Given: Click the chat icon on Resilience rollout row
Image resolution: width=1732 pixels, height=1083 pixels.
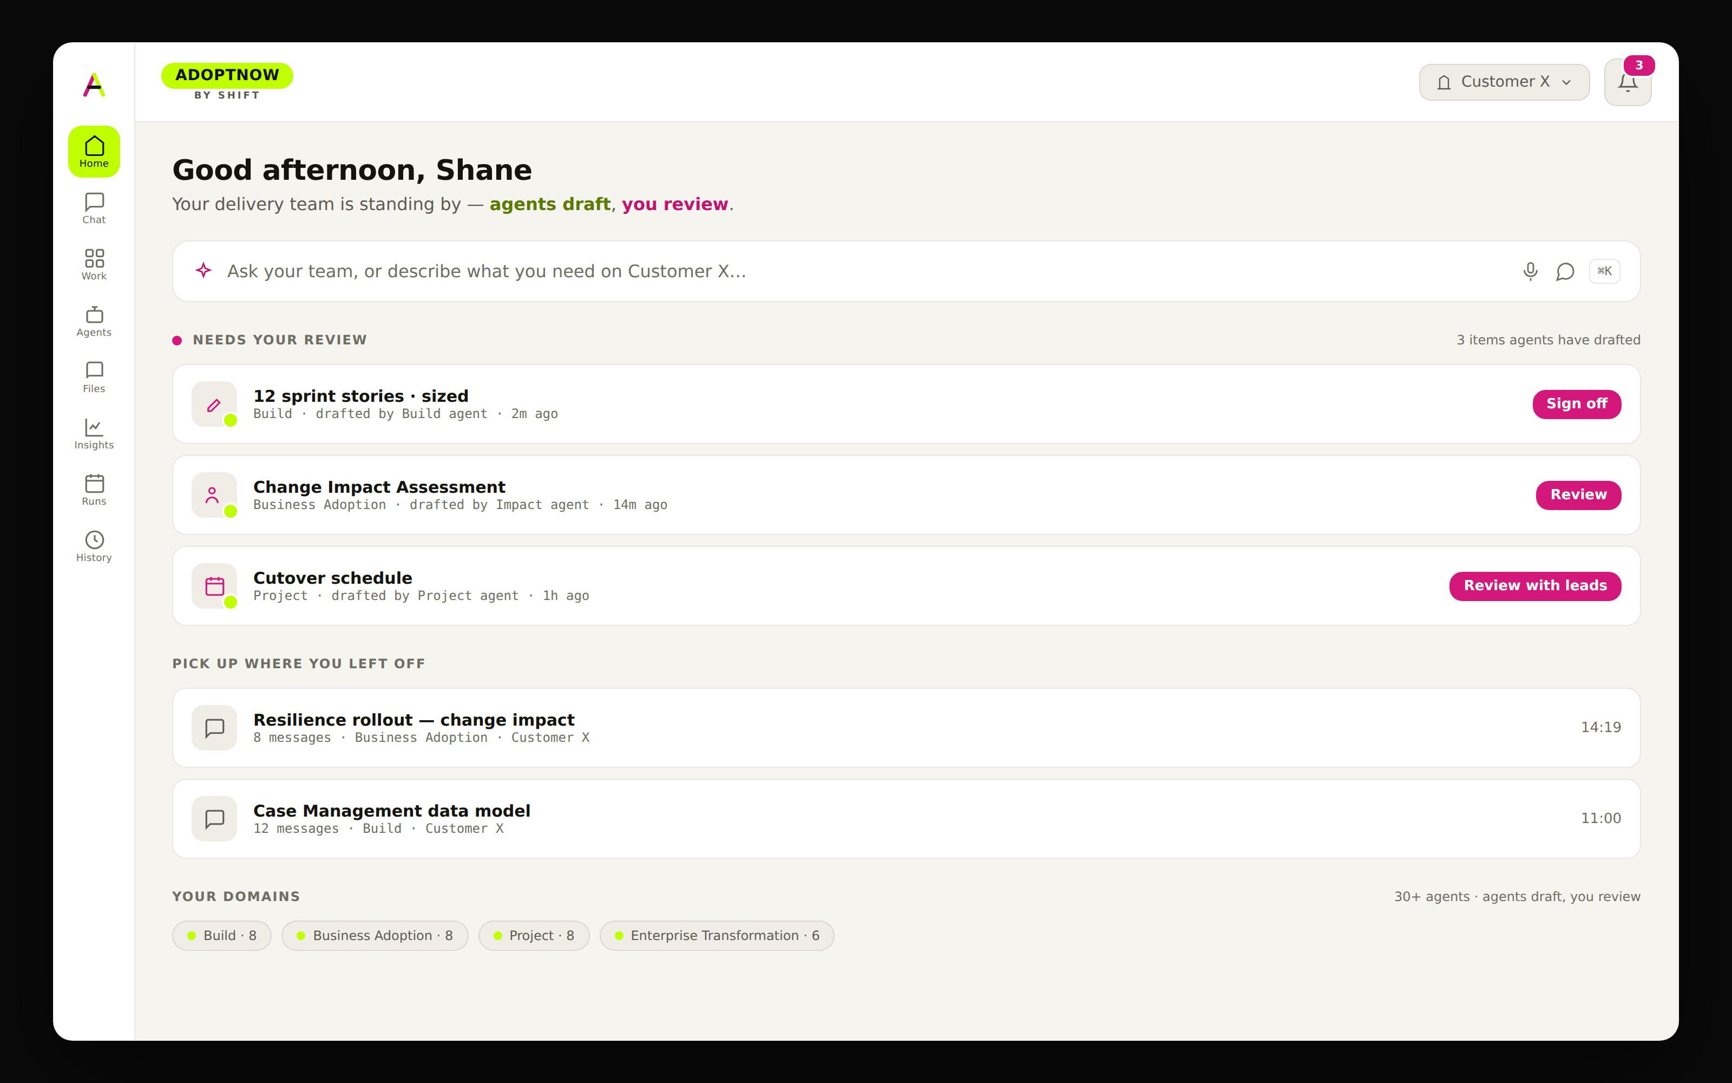Looking at the screenshot, I should (214, 728).
